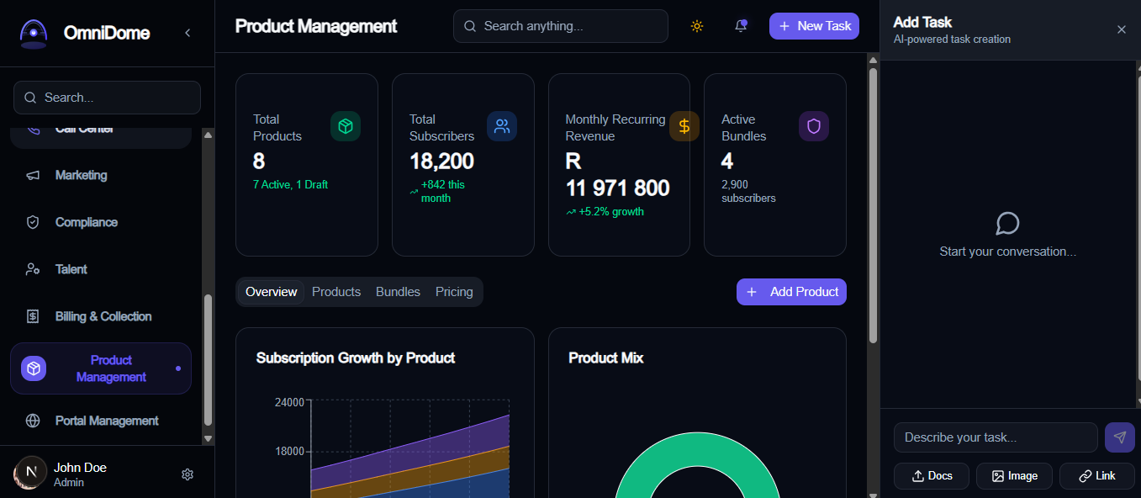1141x498 pixels.
Task: Click the 'Describe your task...' input
Action: tap(996, 437)
